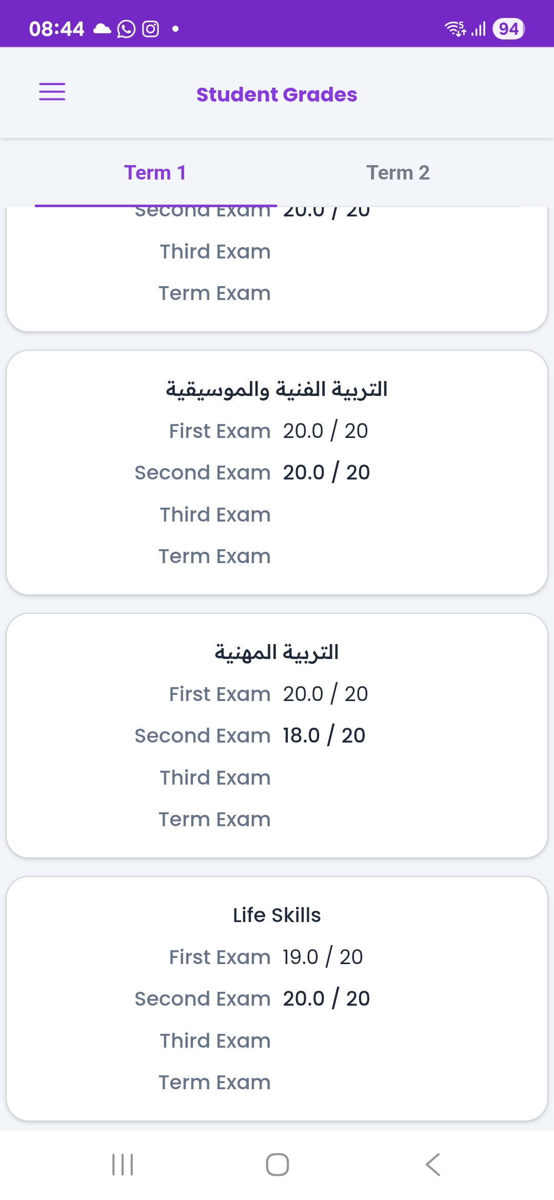
Task: Tap the WhatsApp notification icon
Action: (126, 29)
